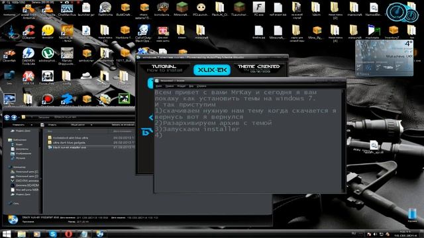This screenshot has width=424, height=238.
Task: Select Документы in Explorer navigation pane
Action: click(19, 149)
